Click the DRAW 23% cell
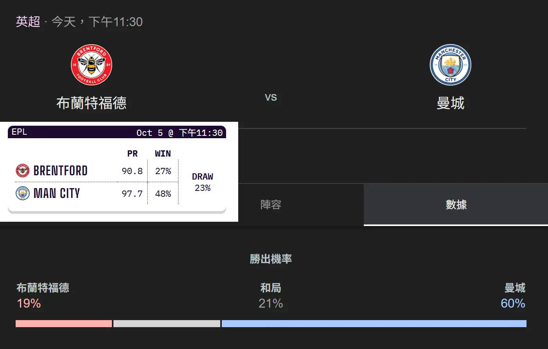 (x=203, y=182)
